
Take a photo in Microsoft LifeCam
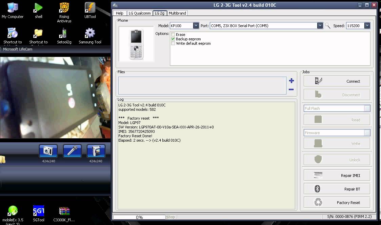click(x=48, y=151)
